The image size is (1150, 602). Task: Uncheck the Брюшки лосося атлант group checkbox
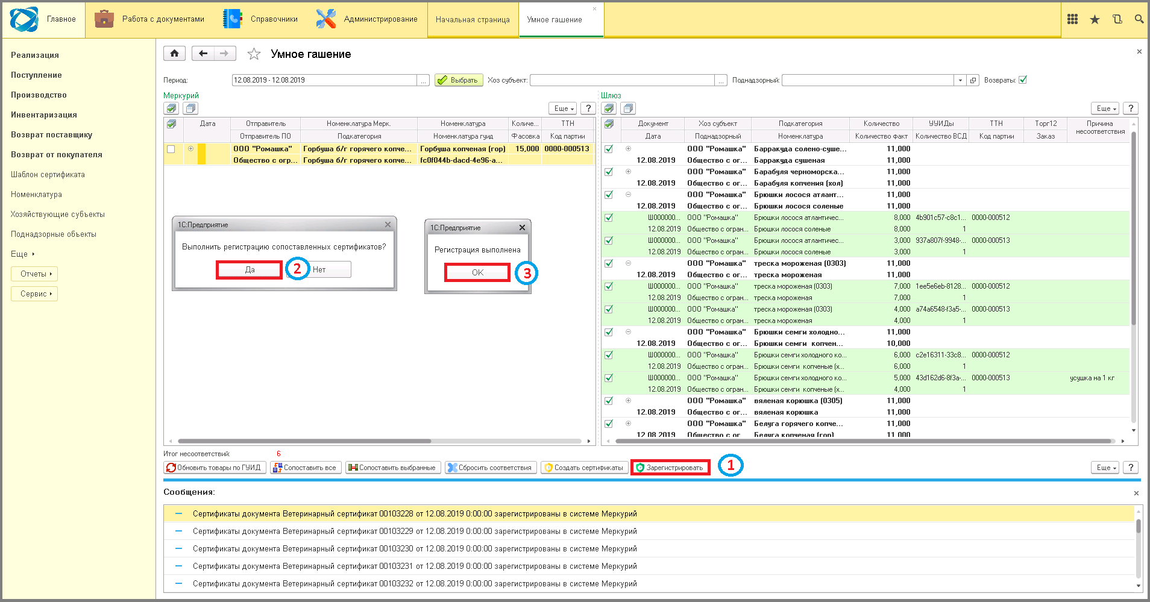tap(609, 195)
